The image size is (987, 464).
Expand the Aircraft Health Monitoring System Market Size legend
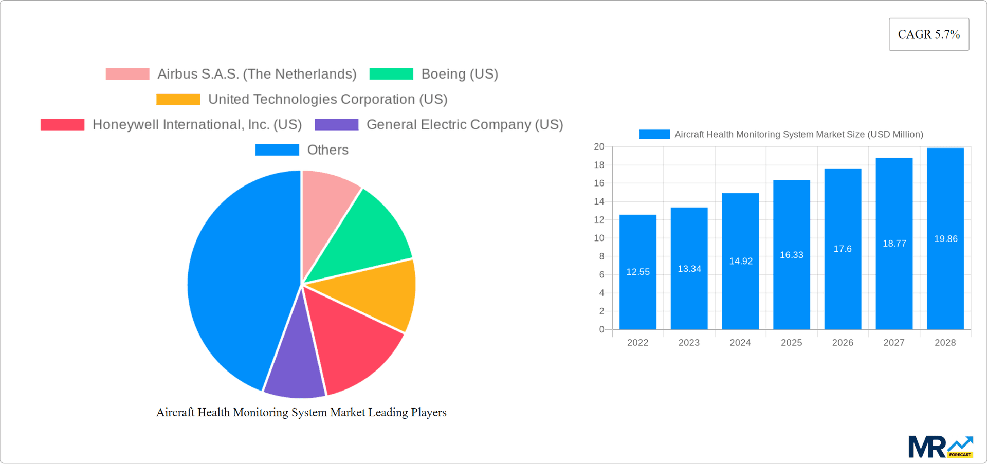coord(799,134)
